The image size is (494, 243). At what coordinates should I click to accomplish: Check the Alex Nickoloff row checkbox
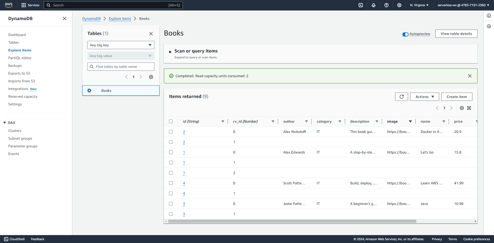(x=171, y=132)
